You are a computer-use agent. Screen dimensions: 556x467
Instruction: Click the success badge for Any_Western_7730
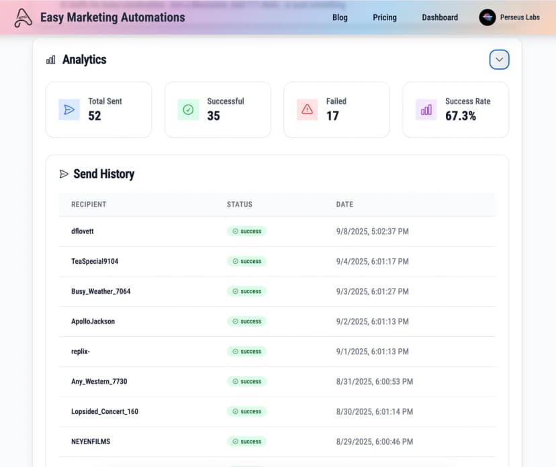247,382
